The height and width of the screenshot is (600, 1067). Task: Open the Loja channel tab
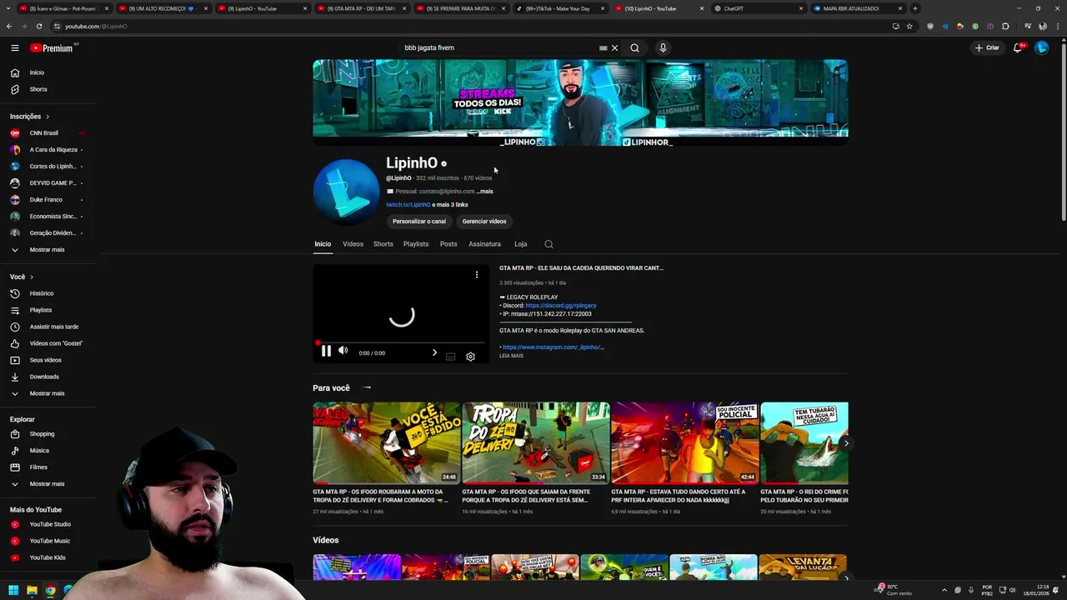point(520,244)
